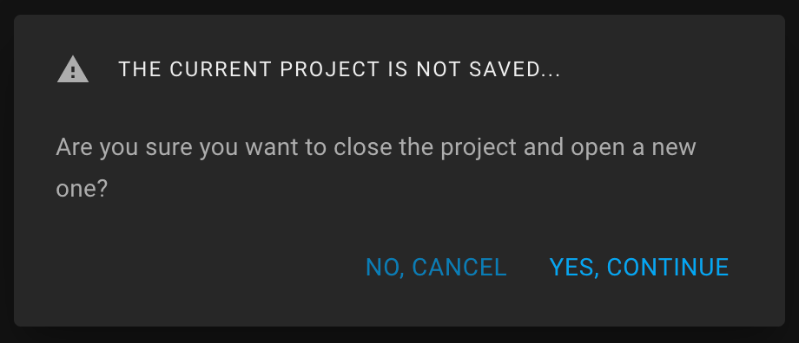
Task: Cancel closing the unsaved project
Action: (x=436, y=268)
